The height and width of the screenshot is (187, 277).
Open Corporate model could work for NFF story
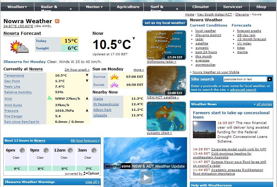[x=239, y=149]
